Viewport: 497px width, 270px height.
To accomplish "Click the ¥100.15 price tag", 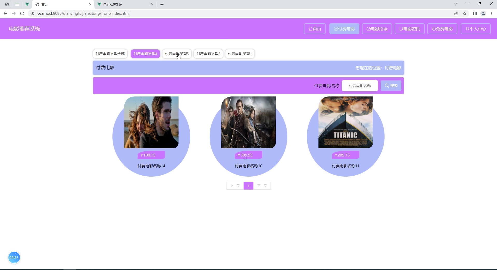I will [151, 155].
